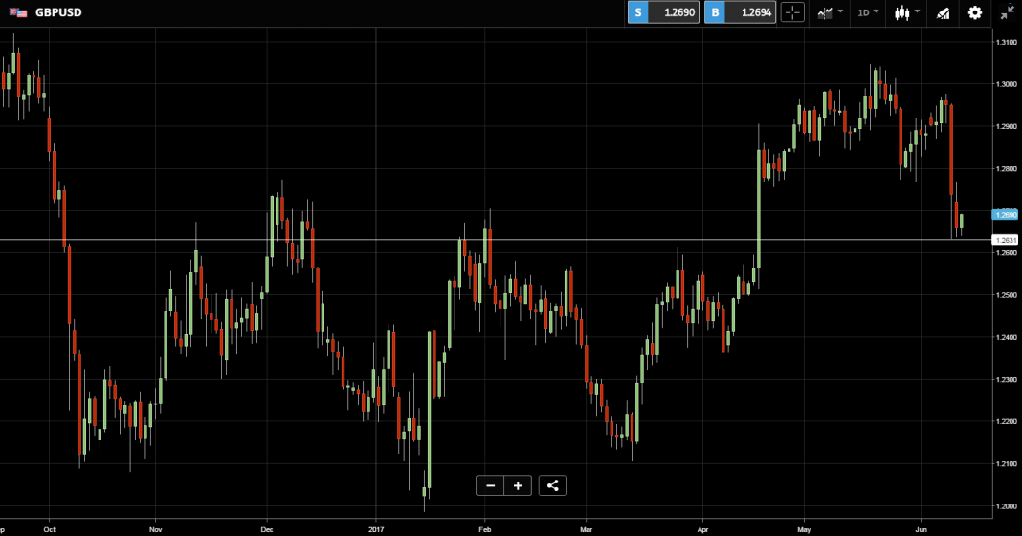The width and height of the screenshot is (1022, 536).
Task: Open the 1D timeframe dropdown
Action: pyautogui.click(x=868, y=12)
